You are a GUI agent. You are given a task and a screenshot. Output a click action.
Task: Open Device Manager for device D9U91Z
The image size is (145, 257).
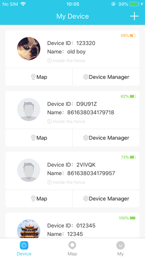pyautogui.click(x=106, y=138)
